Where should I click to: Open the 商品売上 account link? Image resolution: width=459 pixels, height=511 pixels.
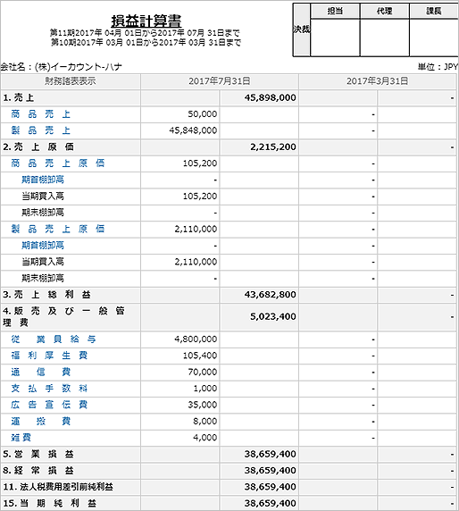41,114
